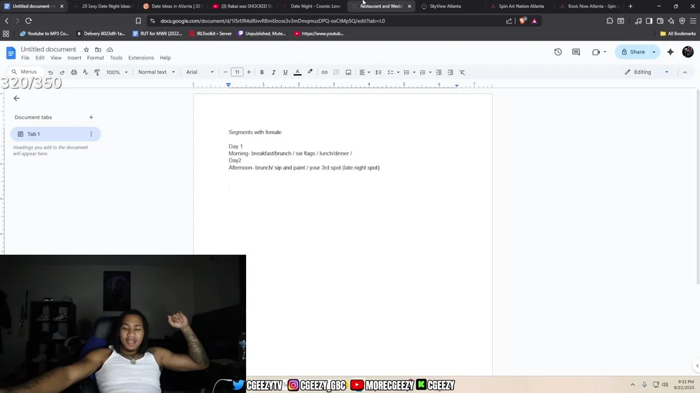Open version history clock icon
Screen dimensions: 700x393
pyautogui.click(x=558, y=52)
